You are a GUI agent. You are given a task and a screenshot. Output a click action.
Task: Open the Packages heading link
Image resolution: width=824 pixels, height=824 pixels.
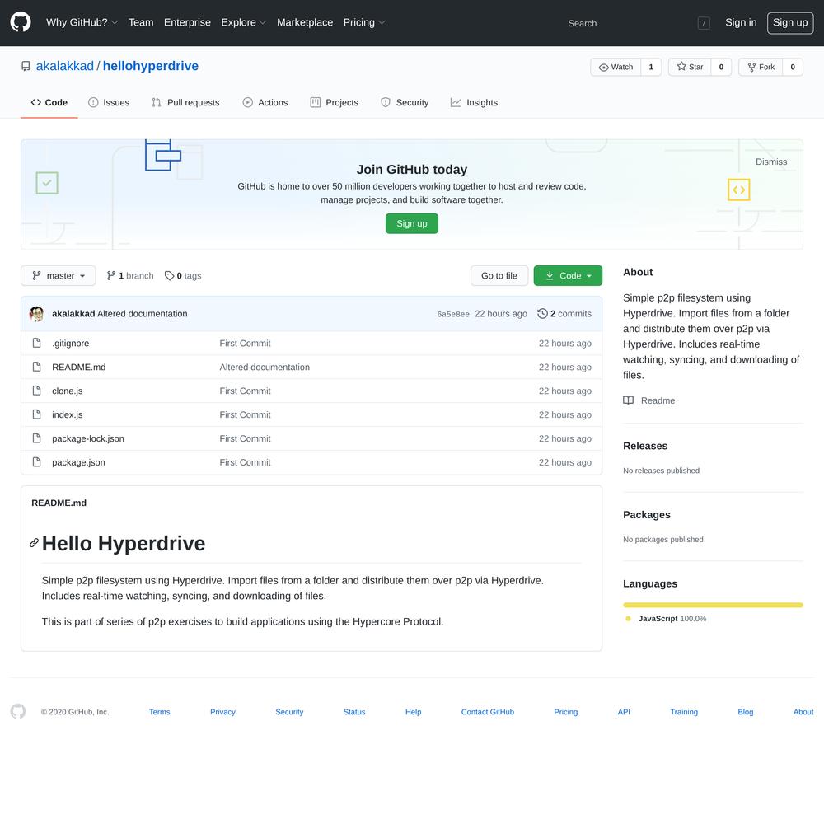click(647, 514)
